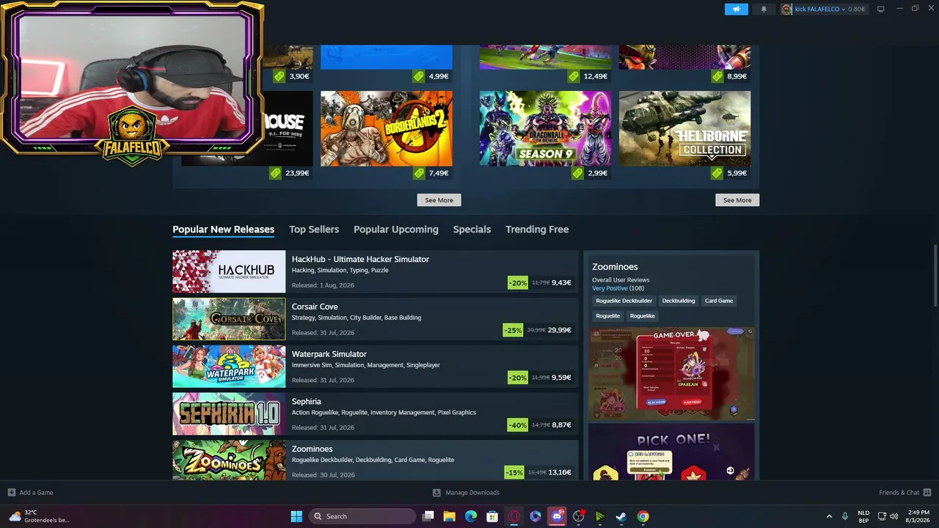Open the Sephiria title in the list
This screenshot has width=939, height=528.
click(307, 402)
